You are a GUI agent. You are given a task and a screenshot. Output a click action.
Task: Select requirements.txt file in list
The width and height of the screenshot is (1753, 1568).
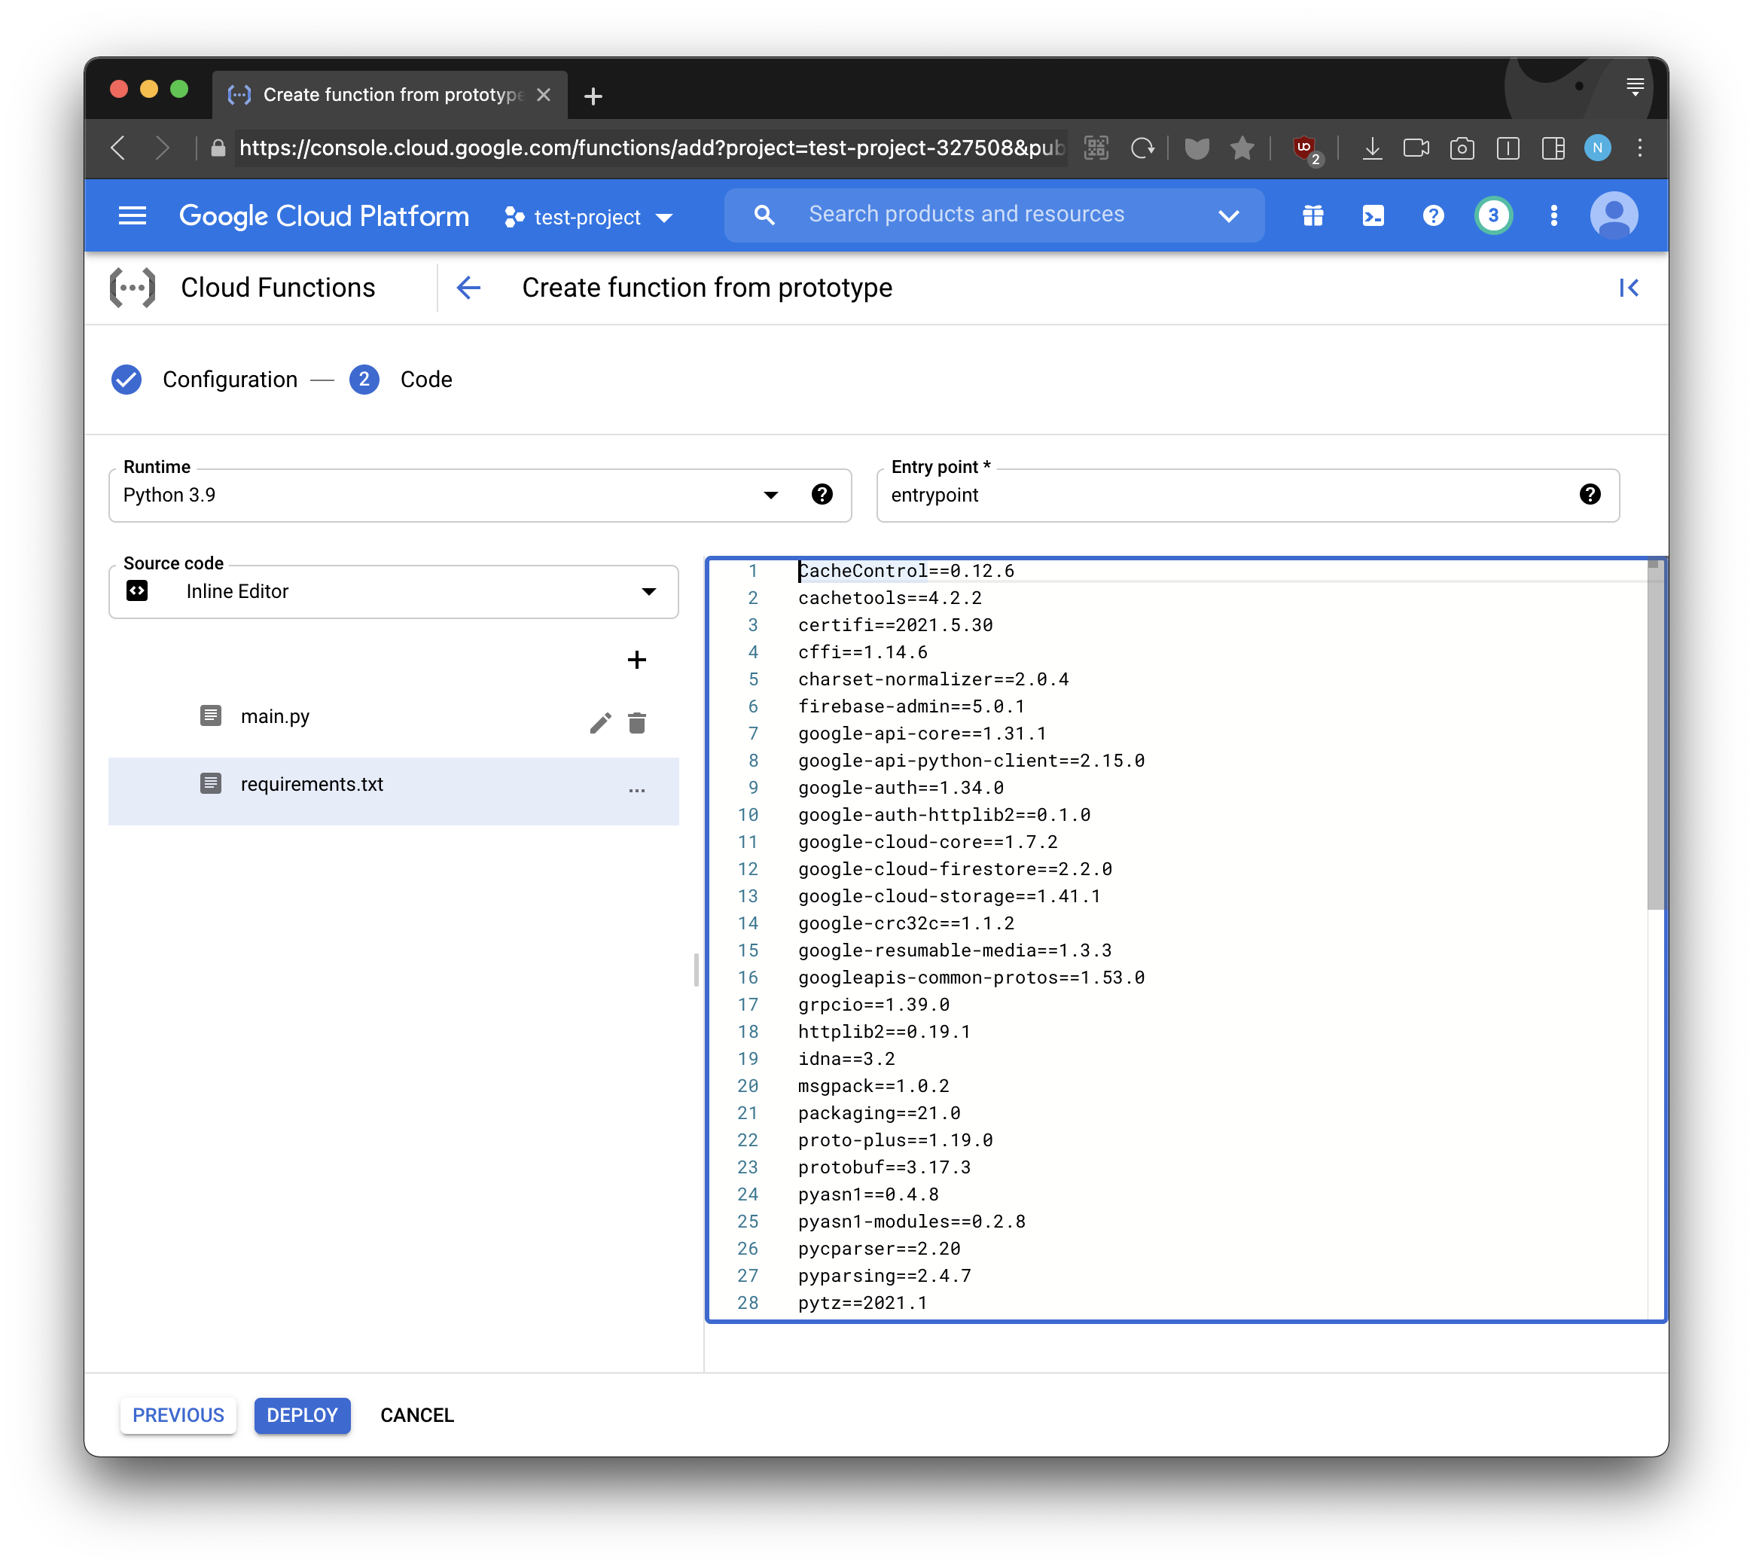(312, 784)
